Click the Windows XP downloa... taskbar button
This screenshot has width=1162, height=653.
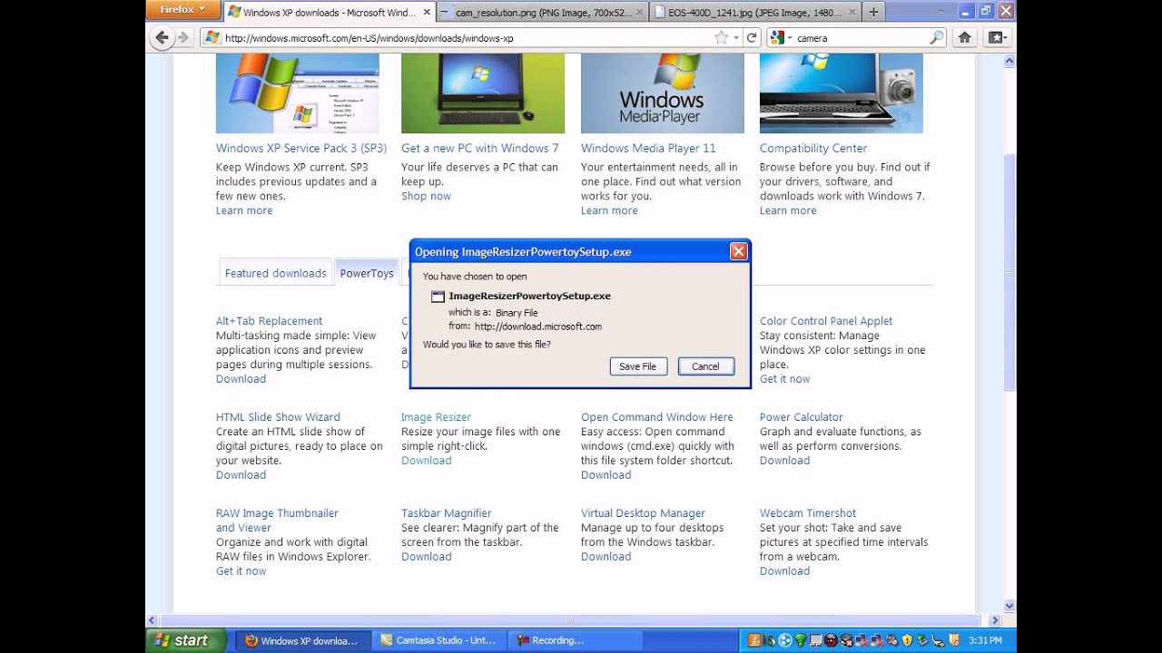[304, 640]
